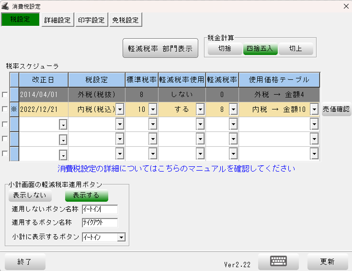
Task: Select 四捨五入 rounding option
Action: point(260,49)
